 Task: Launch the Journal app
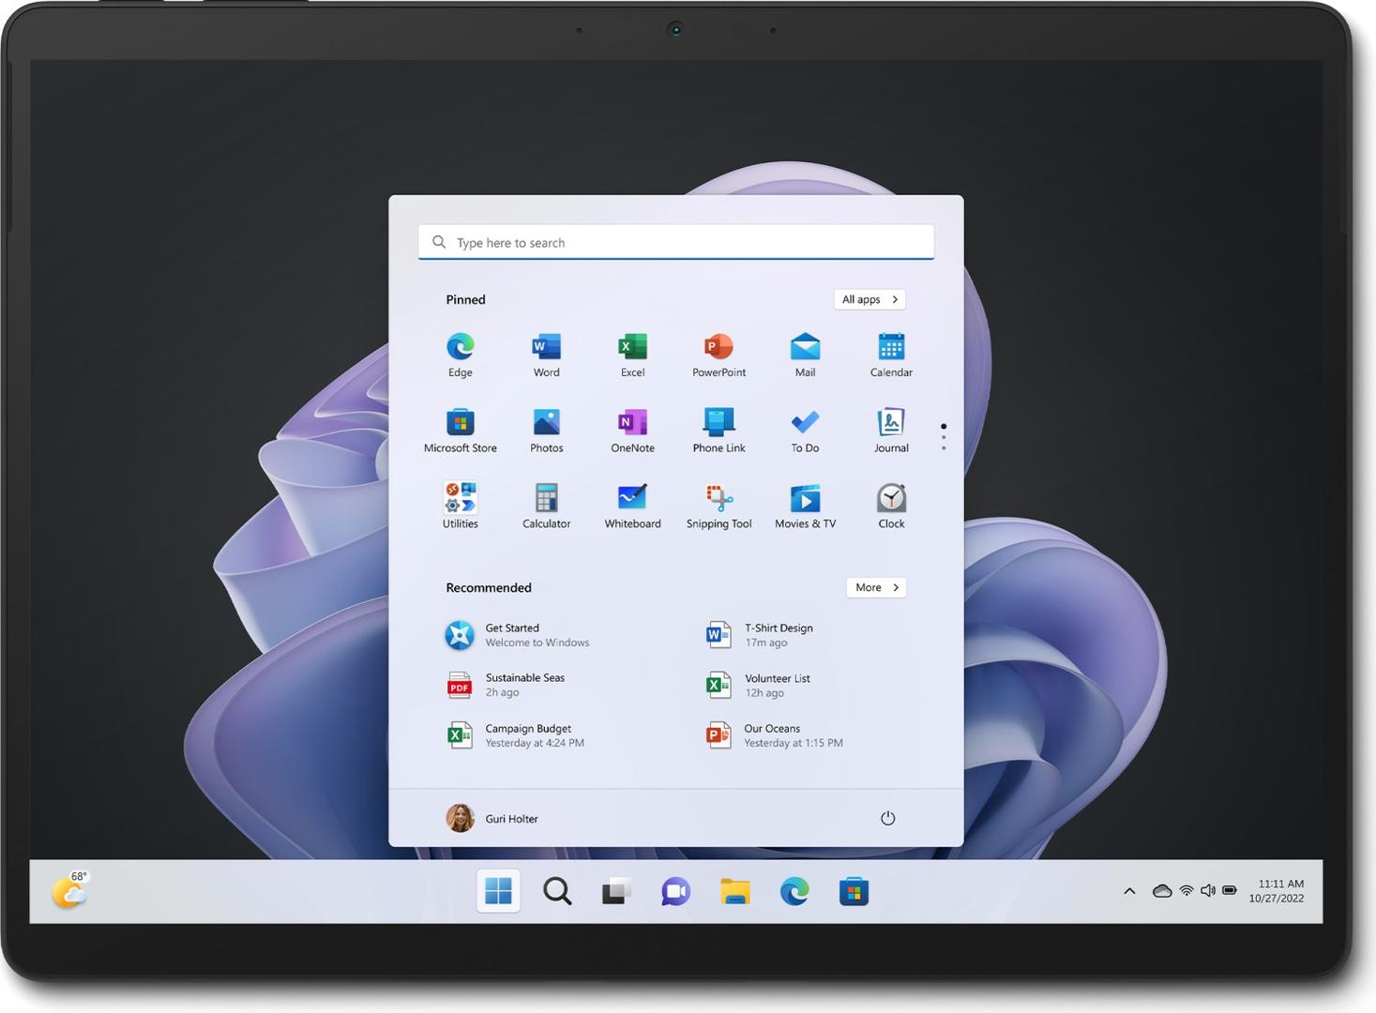click(891, 431)
